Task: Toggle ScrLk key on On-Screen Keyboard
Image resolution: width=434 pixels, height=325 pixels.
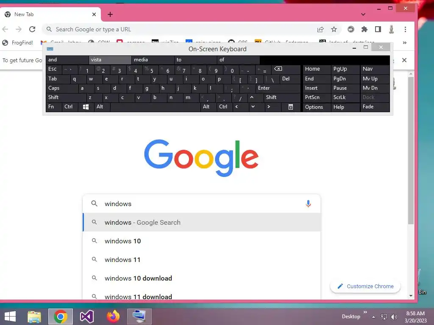Action: point(345,97)
